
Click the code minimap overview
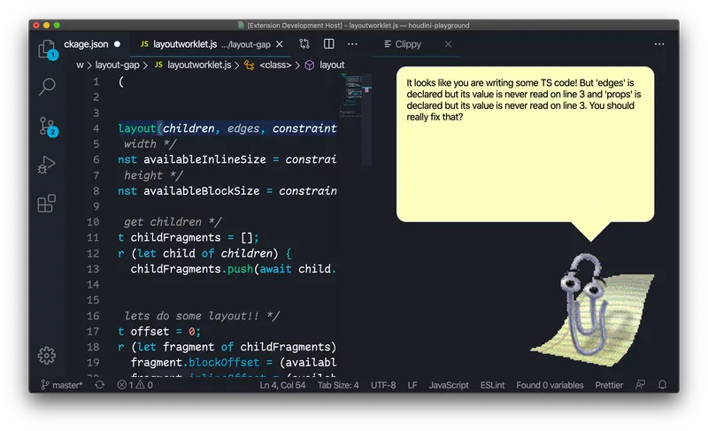click(356, 119)
